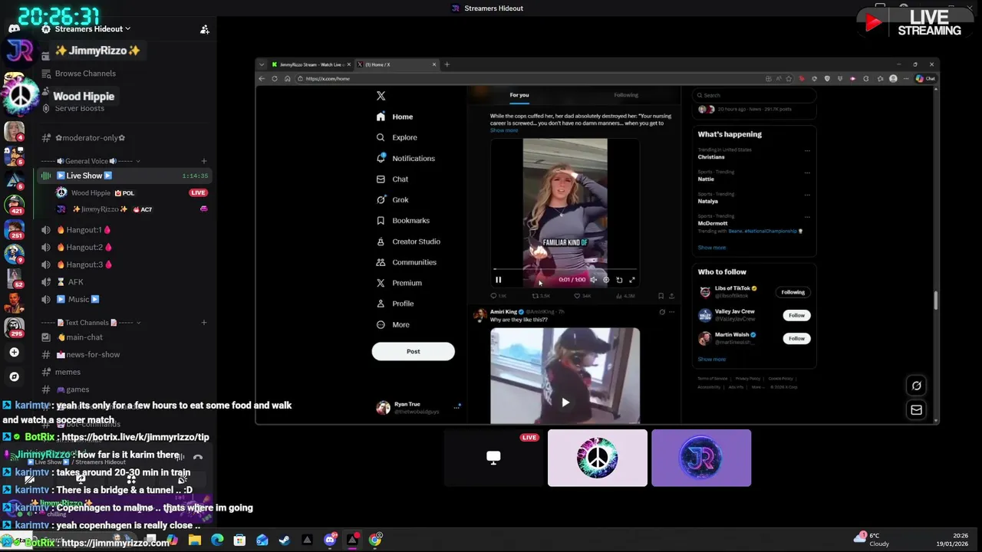This screenshot has height=552, width=982.
Task: Open Microsoft Edge from the taskbar
Action: (217, 540)
